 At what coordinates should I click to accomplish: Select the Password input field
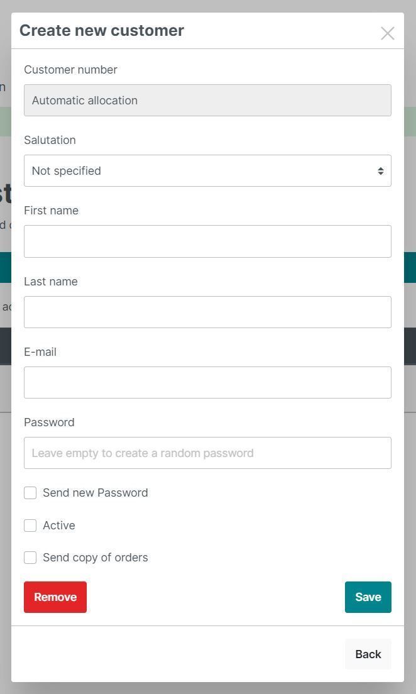(207, 453)
